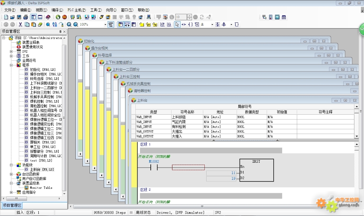This screenshot has height=216, width=364.
Task: Toggle the output window view button
Action: 40,17
